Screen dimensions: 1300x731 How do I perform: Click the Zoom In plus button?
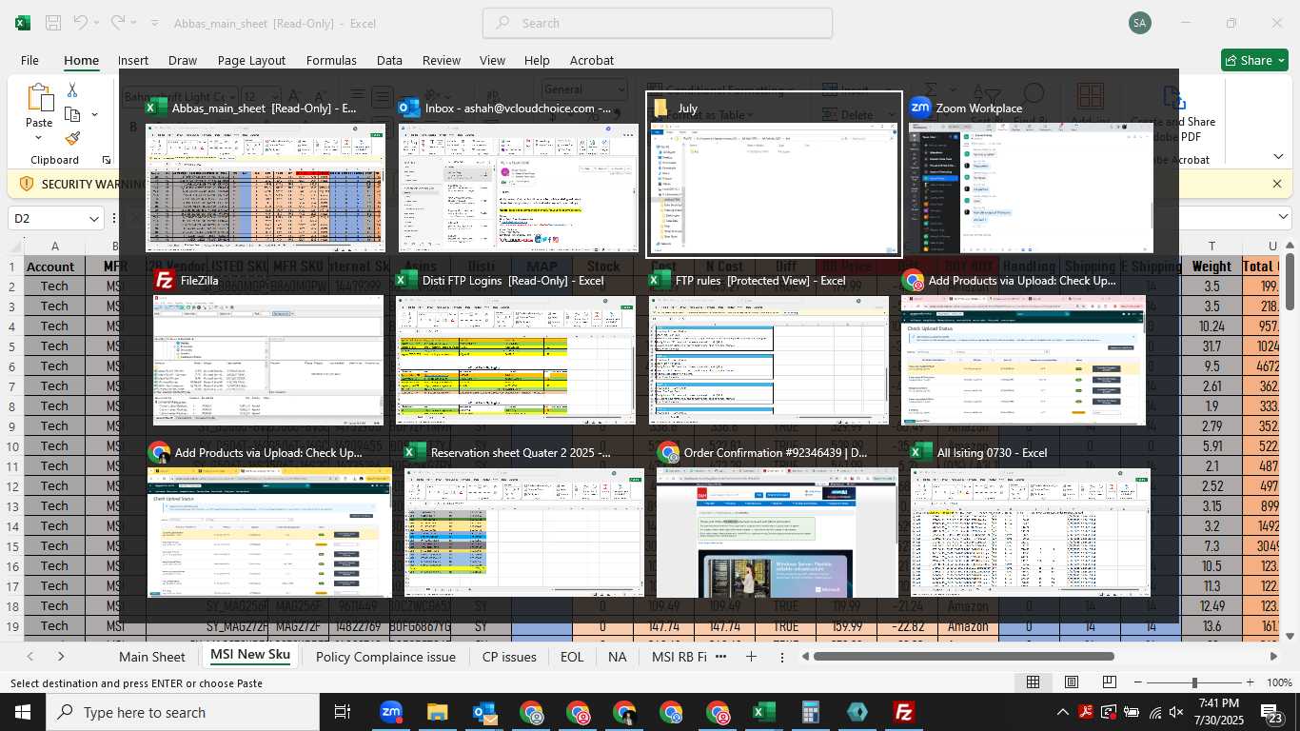1250,682
